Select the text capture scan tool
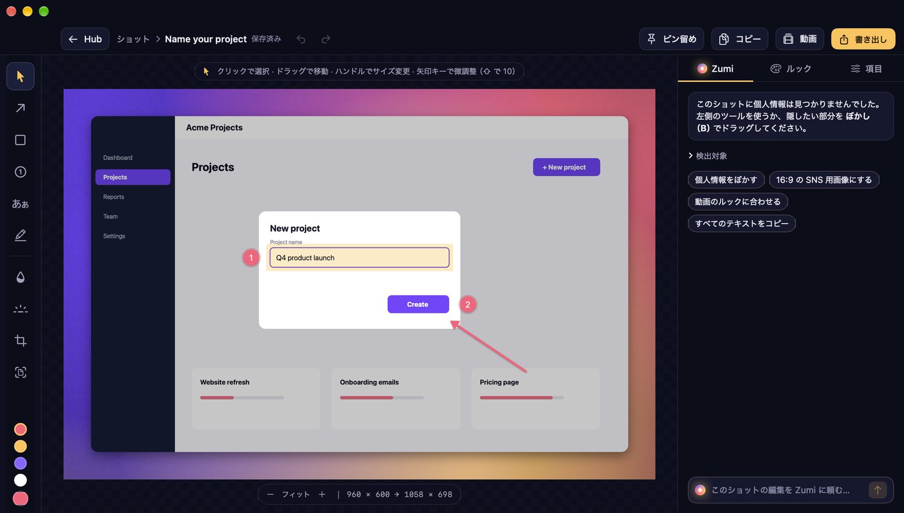904x513 pixels. click(x=20, y=372)
